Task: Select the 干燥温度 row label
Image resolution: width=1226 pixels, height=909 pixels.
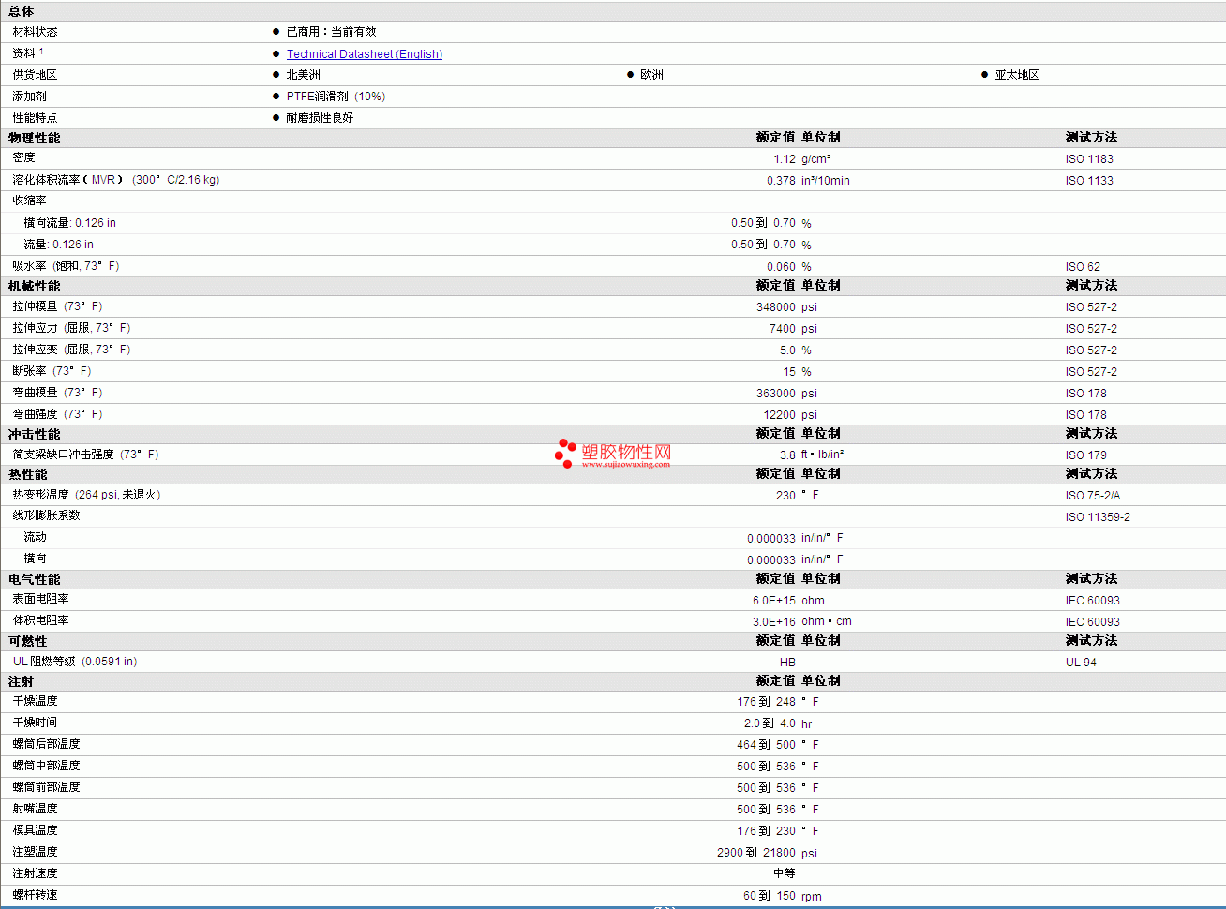Action: [35, 701]
